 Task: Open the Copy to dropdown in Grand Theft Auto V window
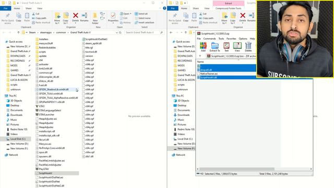coord(66,22)
